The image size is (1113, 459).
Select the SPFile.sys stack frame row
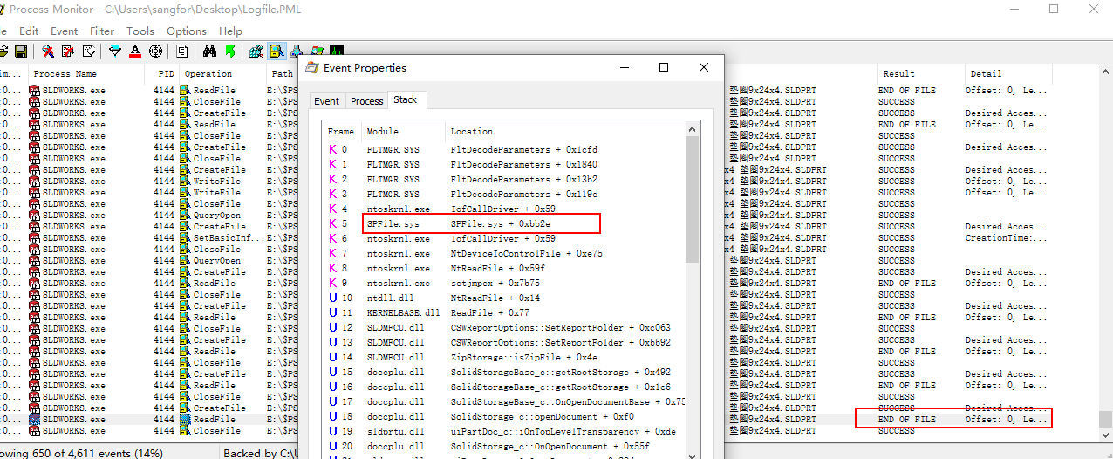(x=481, y=224)
